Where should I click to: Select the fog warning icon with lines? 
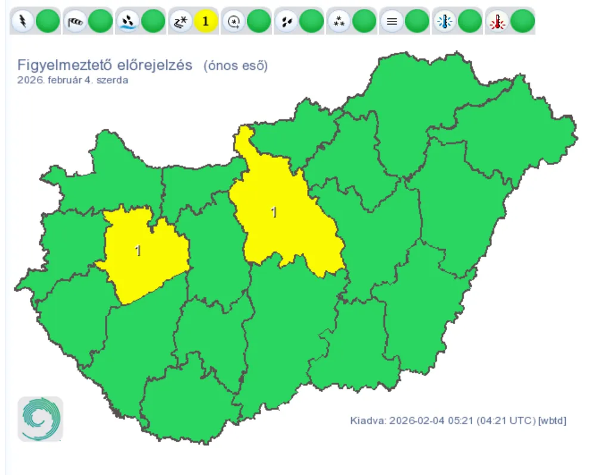391,21
